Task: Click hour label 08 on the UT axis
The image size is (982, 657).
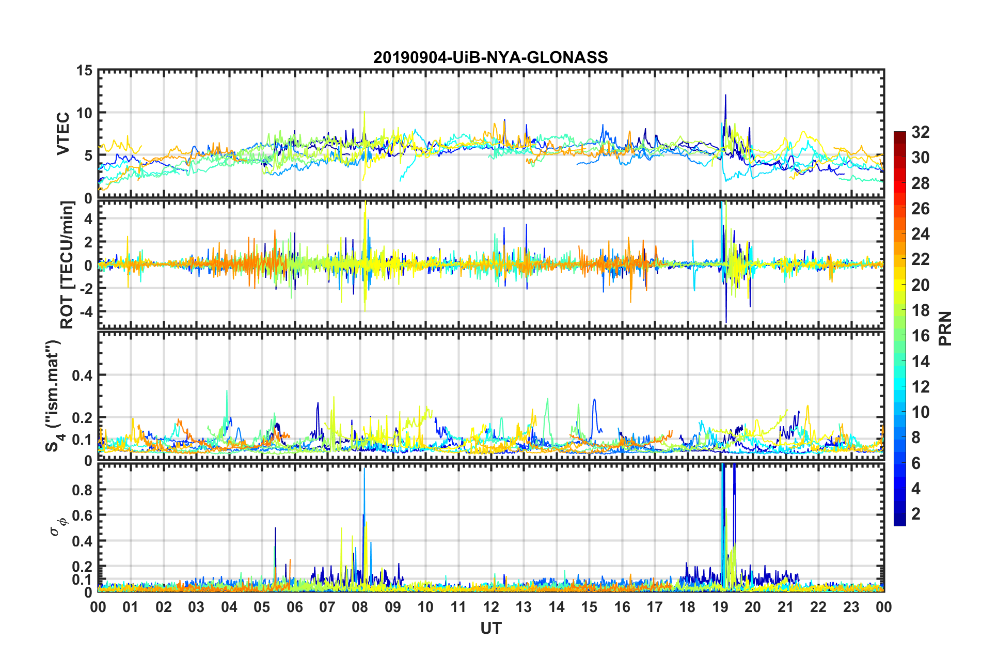Action: tap(360, 607)
